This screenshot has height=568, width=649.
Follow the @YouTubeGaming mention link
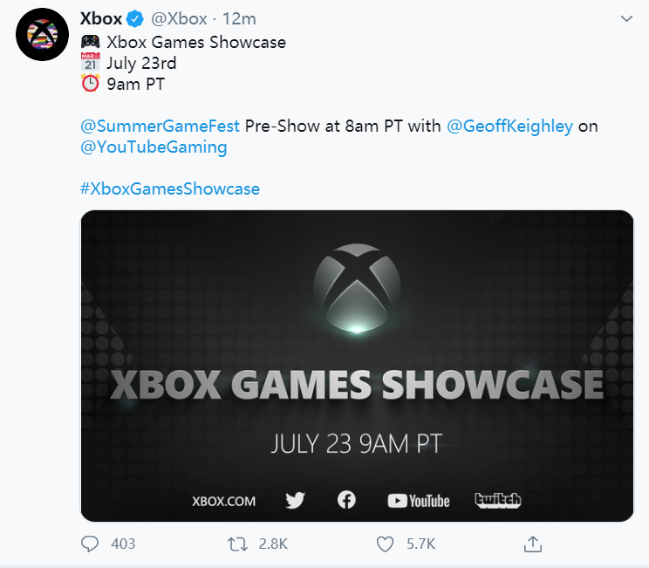[x=154, y=147]
